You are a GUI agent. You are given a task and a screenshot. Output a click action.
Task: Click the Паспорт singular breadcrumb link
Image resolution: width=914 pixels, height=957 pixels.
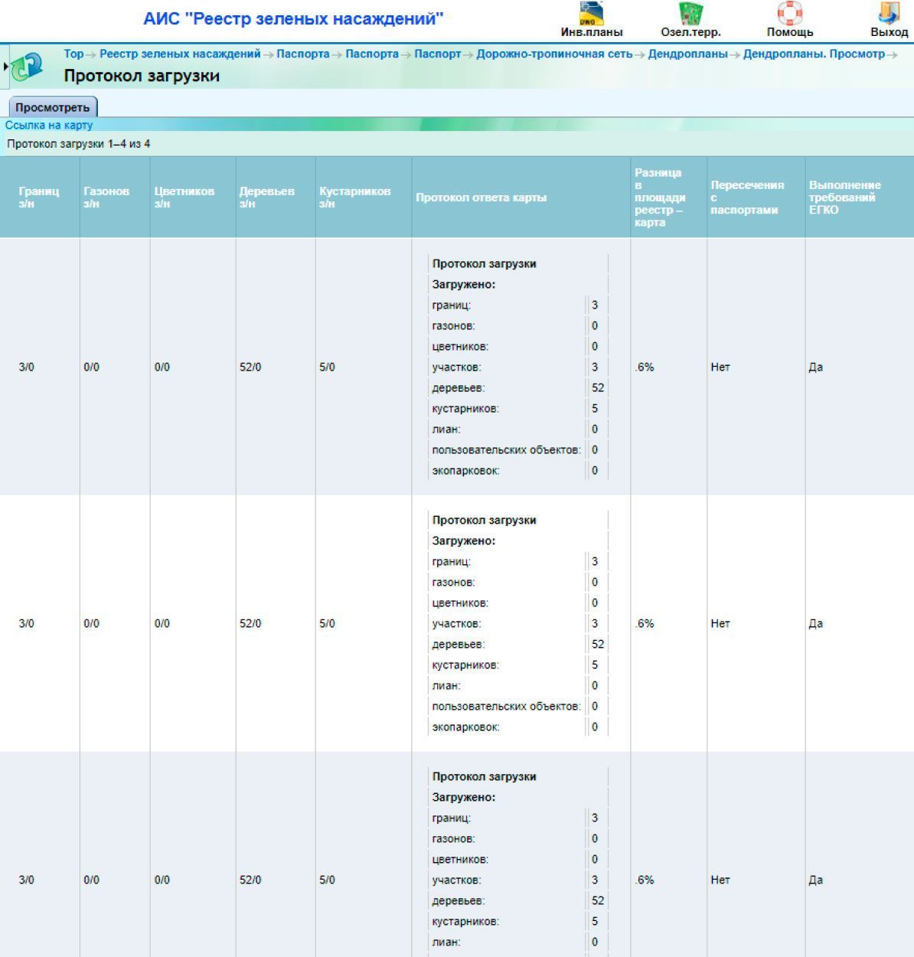click(437, 54)
